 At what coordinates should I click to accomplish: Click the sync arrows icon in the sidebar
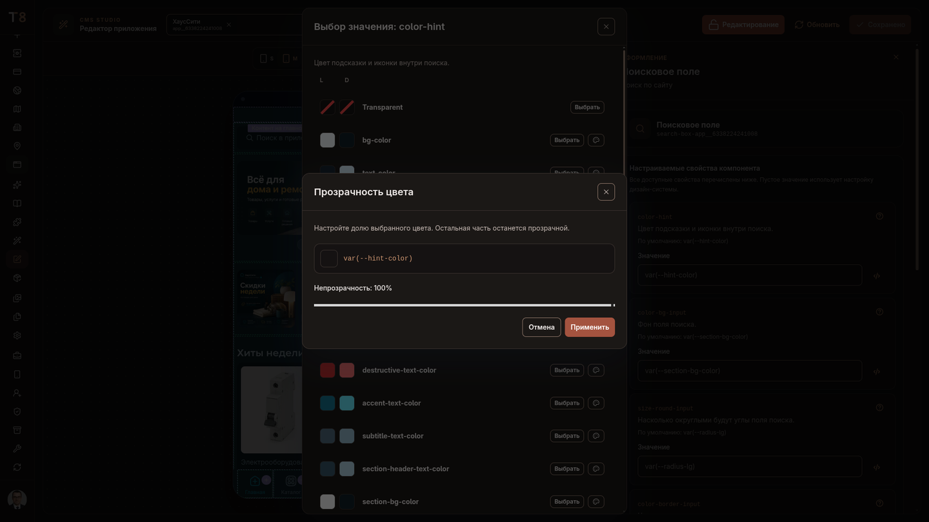[17, 467]
